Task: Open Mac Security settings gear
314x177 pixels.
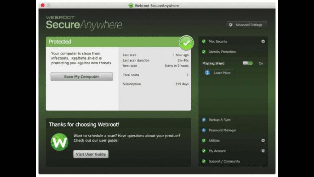Action: [263, 41]
